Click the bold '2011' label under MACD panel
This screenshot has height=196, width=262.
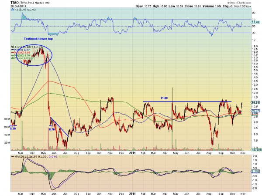point(132,193)
